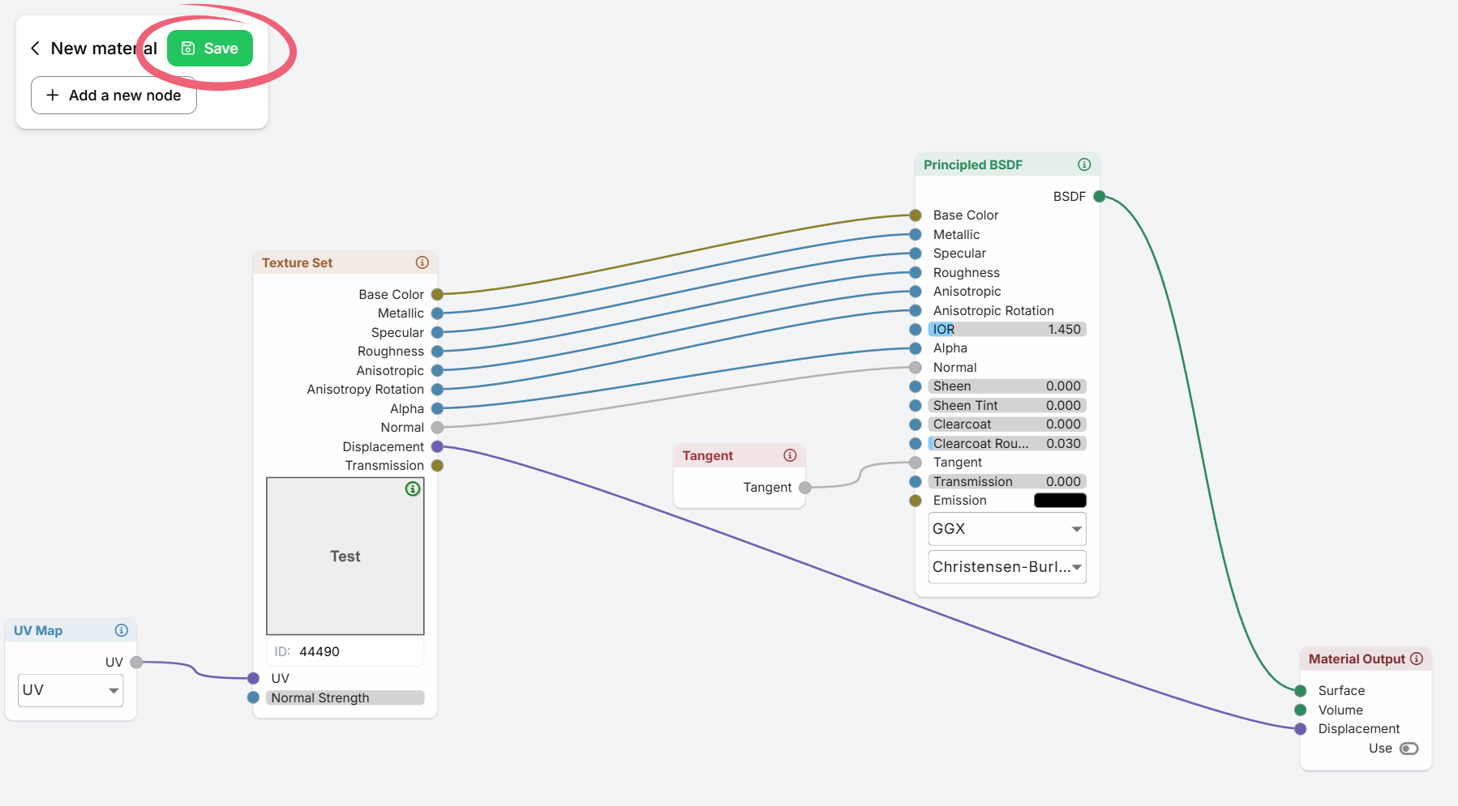
Task: Click the UV Map node info icon
Action: 121,630
